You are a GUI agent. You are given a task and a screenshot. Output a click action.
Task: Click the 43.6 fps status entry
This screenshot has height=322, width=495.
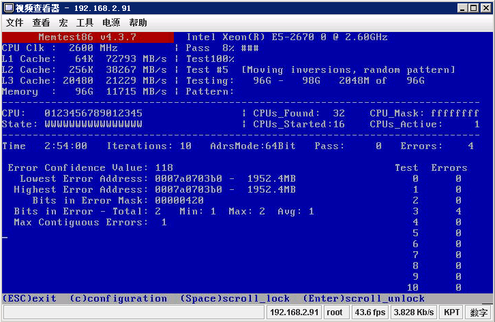click(370, 312)
